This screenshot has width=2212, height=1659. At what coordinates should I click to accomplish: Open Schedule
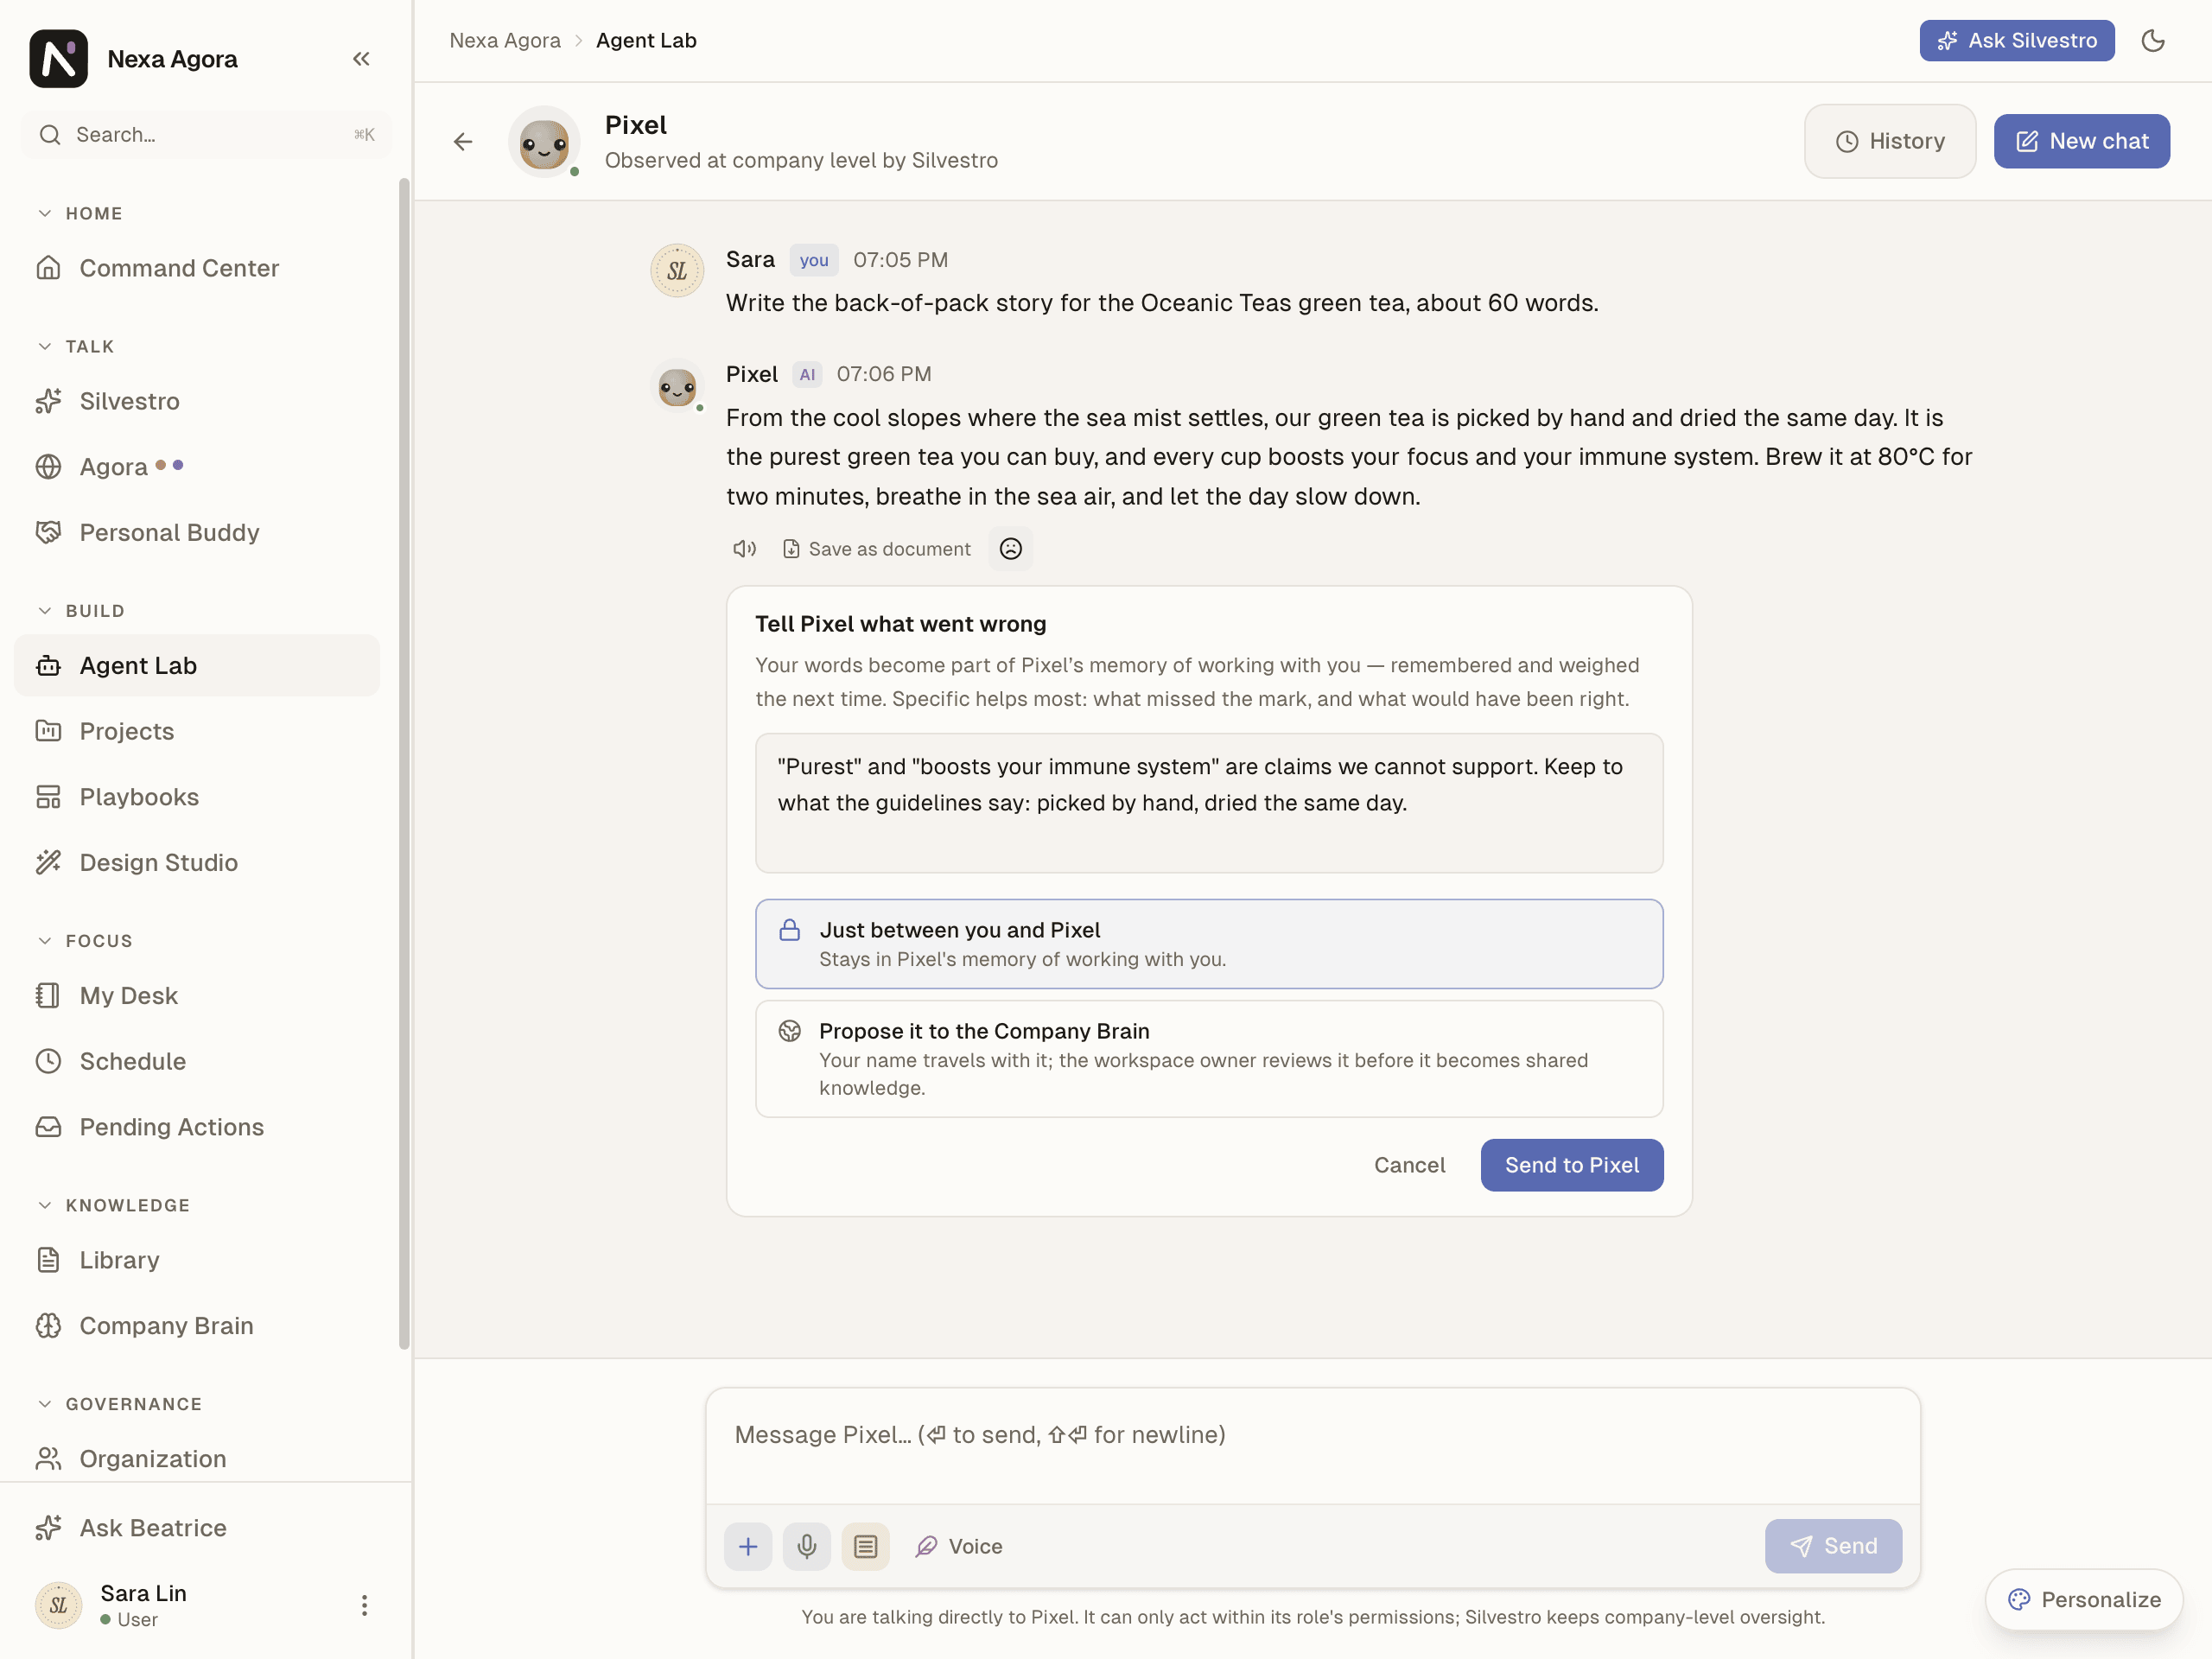tap(197, 1061)
